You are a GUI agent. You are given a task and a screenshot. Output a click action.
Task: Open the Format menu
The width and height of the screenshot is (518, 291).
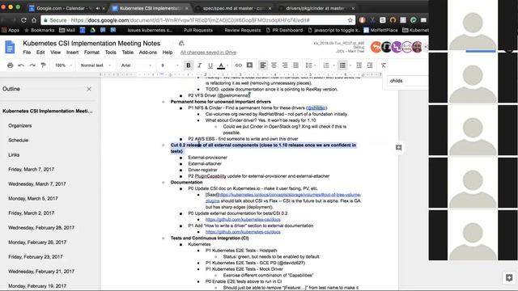tap(91, 53)
